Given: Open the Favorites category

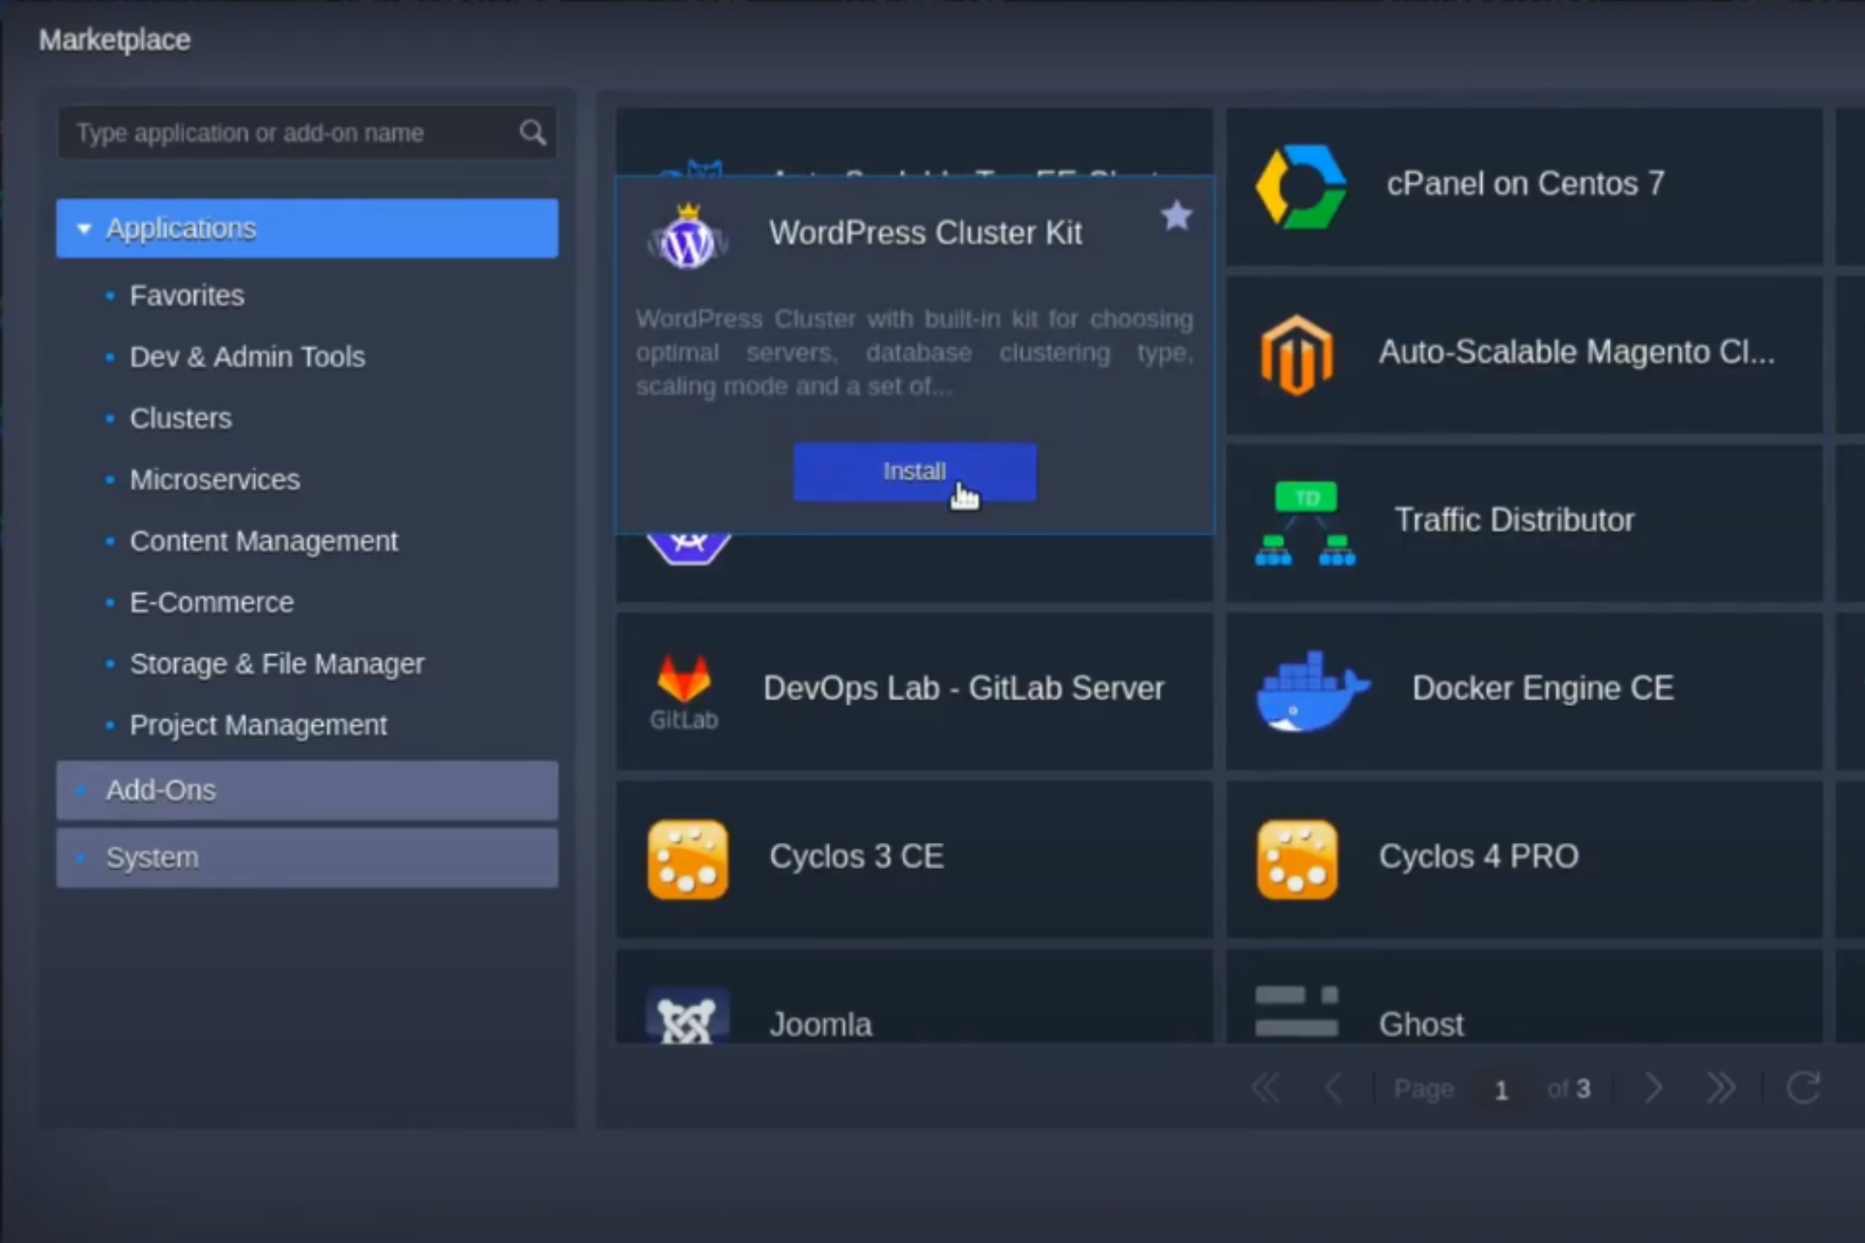Looking at the screenshot, I should [186, 296].
